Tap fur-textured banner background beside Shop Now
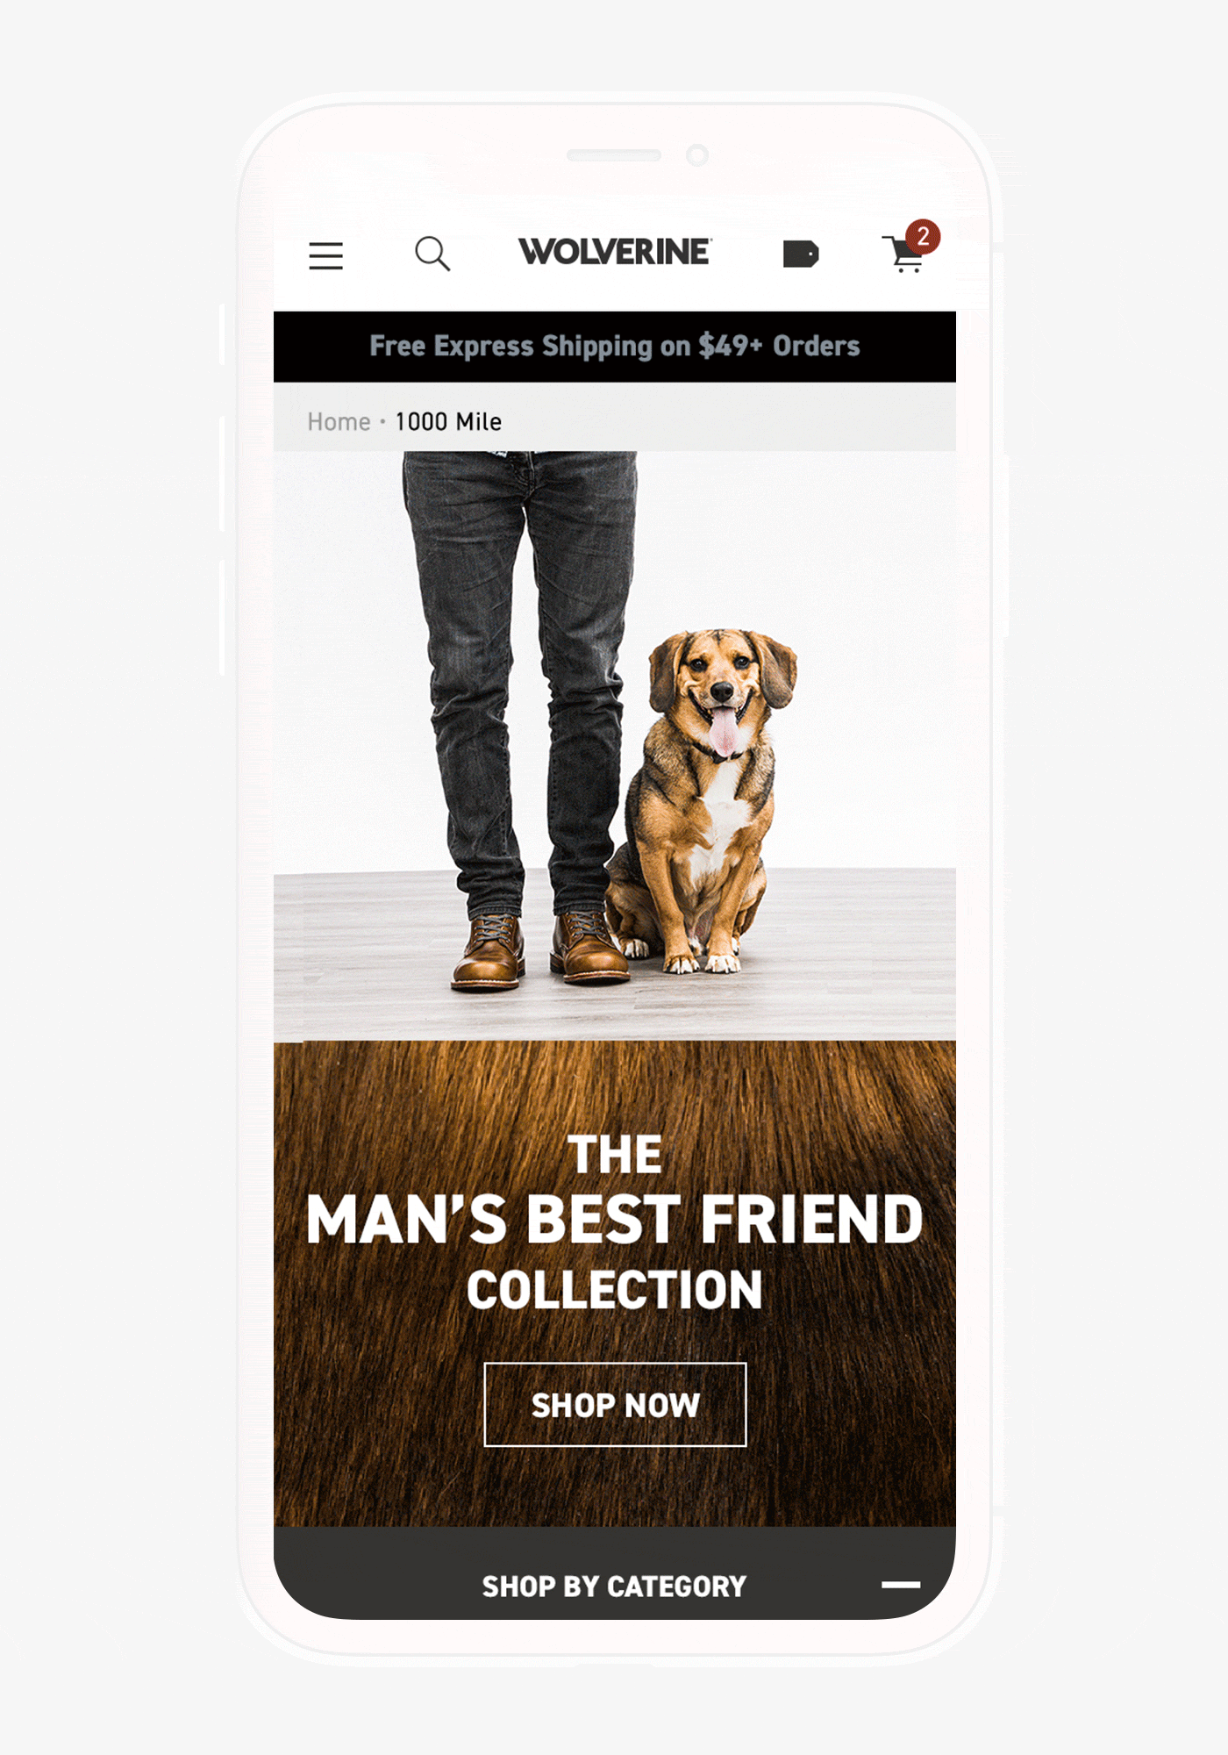 [851, 1404]
